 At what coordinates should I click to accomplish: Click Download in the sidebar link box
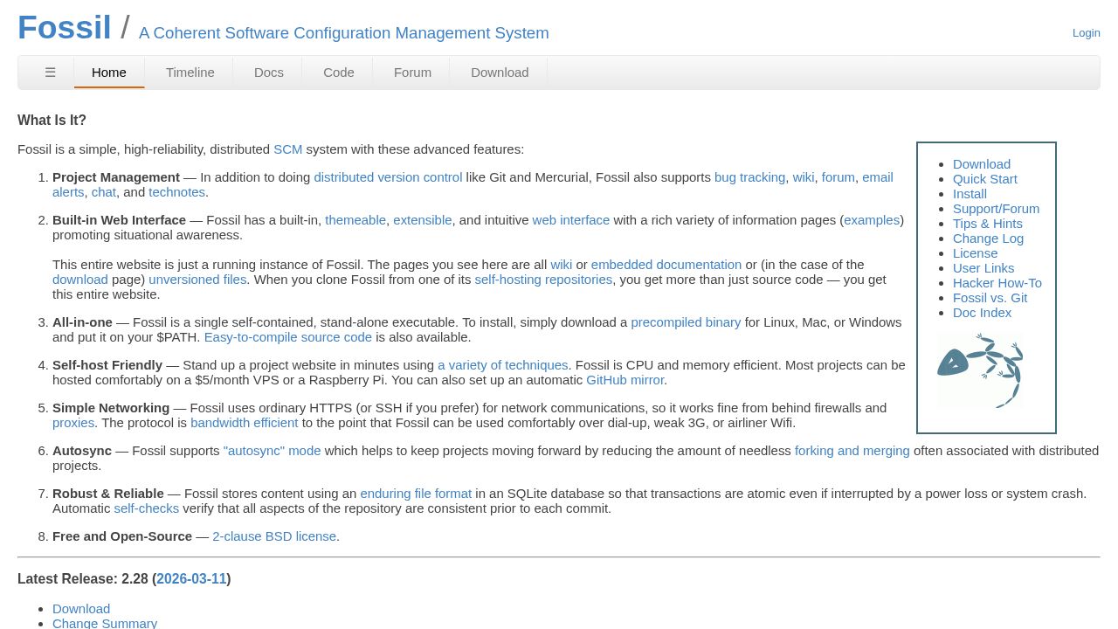pyautogui.click(x=982, y=164)
